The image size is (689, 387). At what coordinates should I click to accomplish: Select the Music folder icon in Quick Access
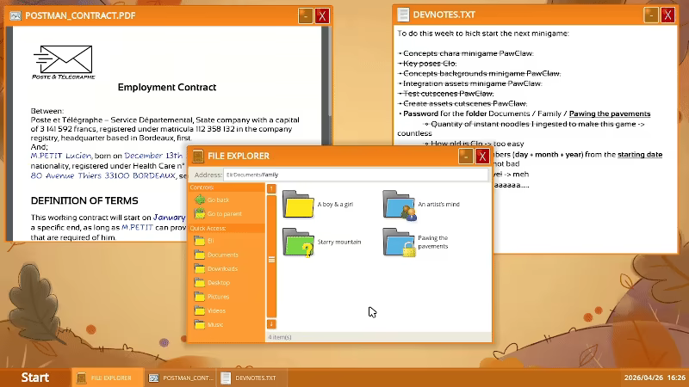click(x=200, y=325)
